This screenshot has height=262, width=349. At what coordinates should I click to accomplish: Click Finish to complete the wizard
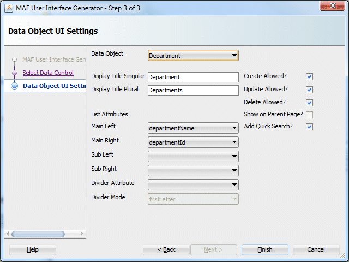click(x=265, y=249)
